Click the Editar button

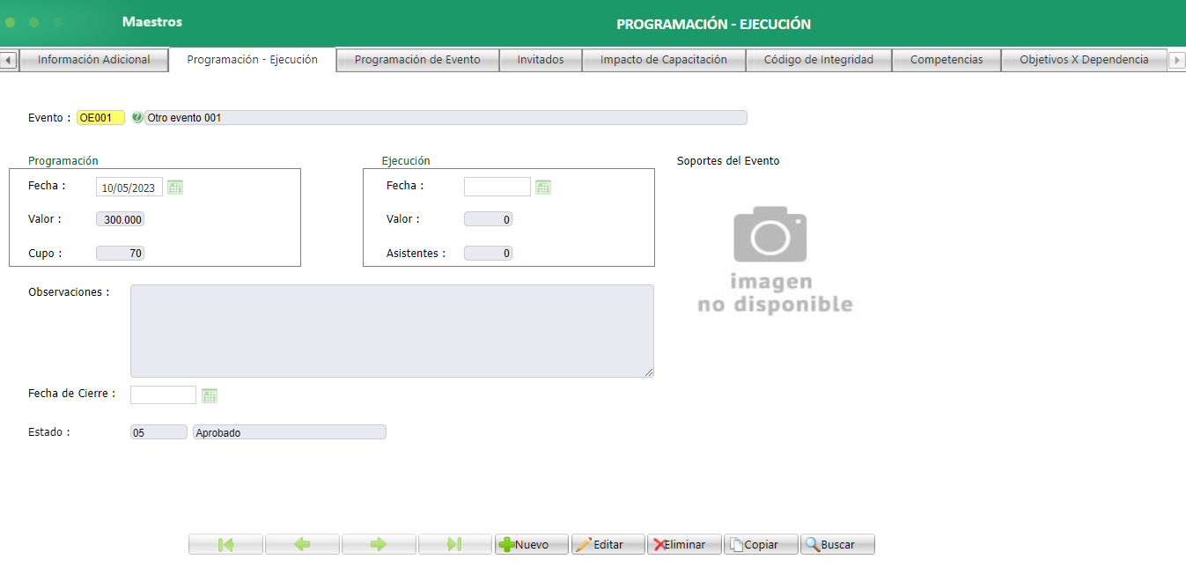pos(608,543)
